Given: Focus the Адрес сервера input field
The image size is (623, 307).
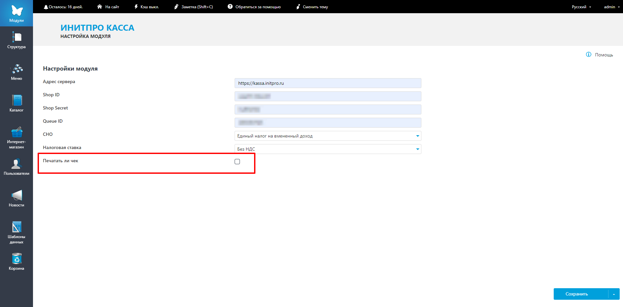Looking at the screenshot, I should tap(328, 83).
